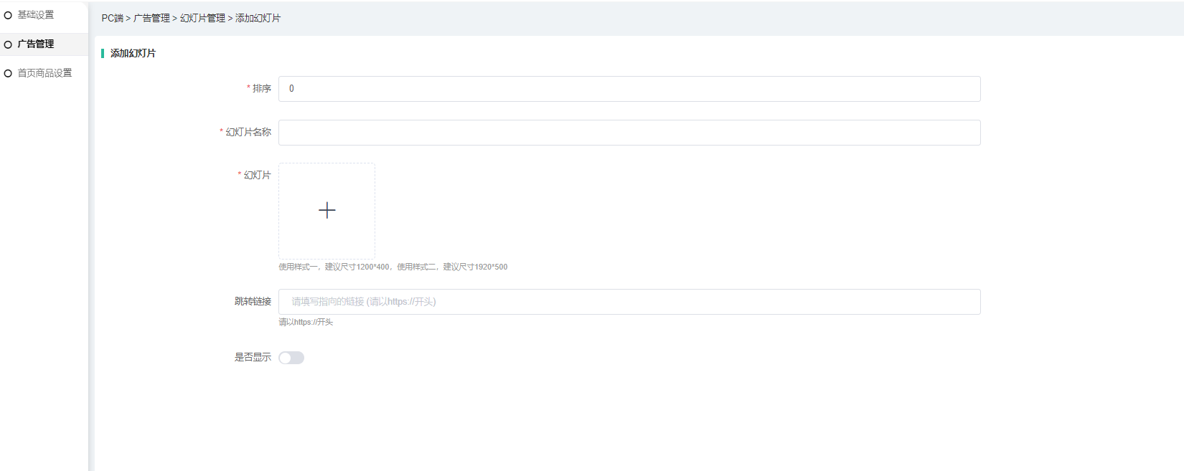Click the plus icon to upload a slide image
Screen dimensions: 1184x471
[x=326, y=210]
